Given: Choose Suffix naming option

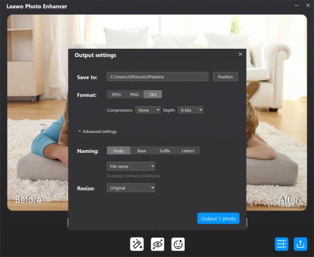Looking at the screenshot, I should [x=165, y=151].
